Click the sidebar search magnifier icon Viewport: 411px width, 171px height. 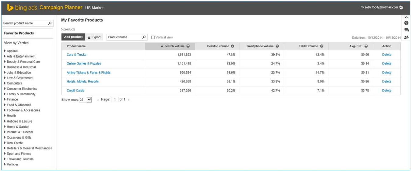coord(50,23)
